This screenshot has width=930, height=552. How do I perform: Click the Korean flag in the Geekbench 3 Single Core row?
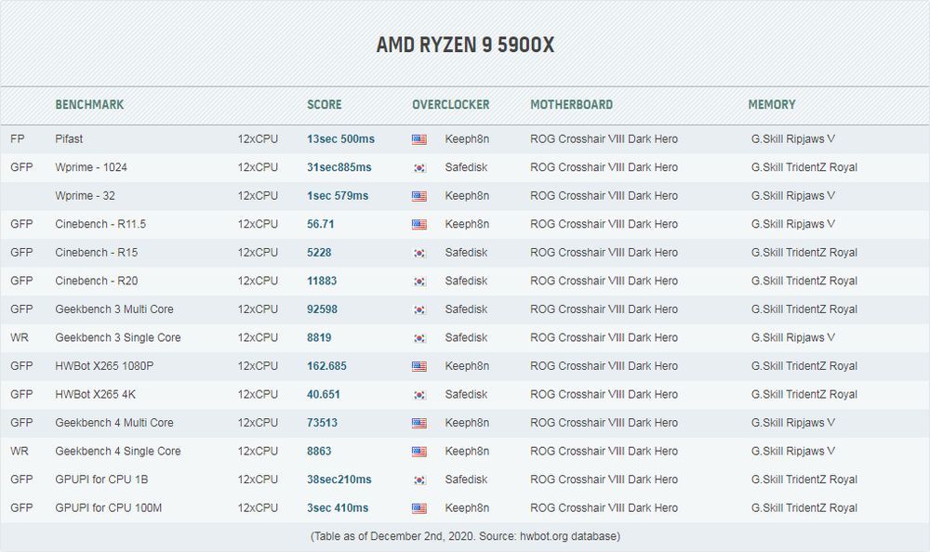point(418,338)
